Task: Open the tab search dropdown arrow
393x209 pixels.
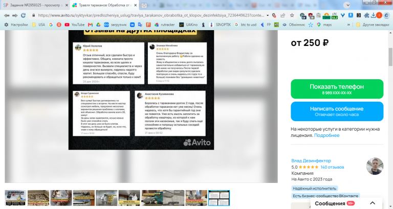Action: pos(347,5)
